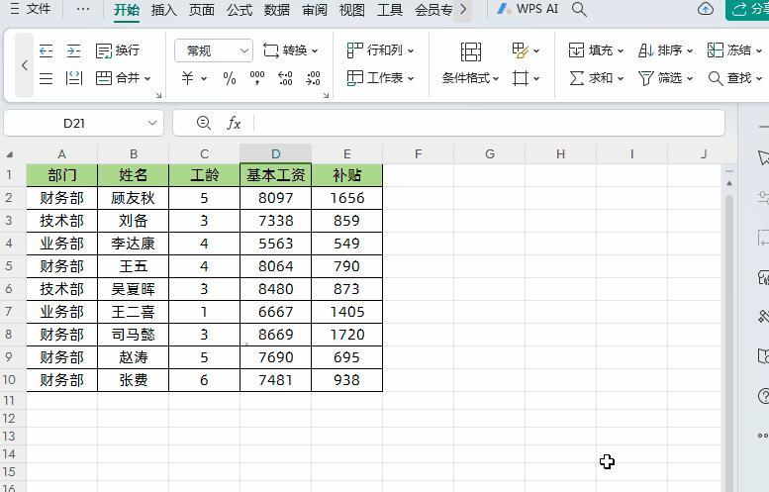The width and height of the screenshot is (769, 492).
Task: Click the cell style icon
Action: [x=520, y=50]
